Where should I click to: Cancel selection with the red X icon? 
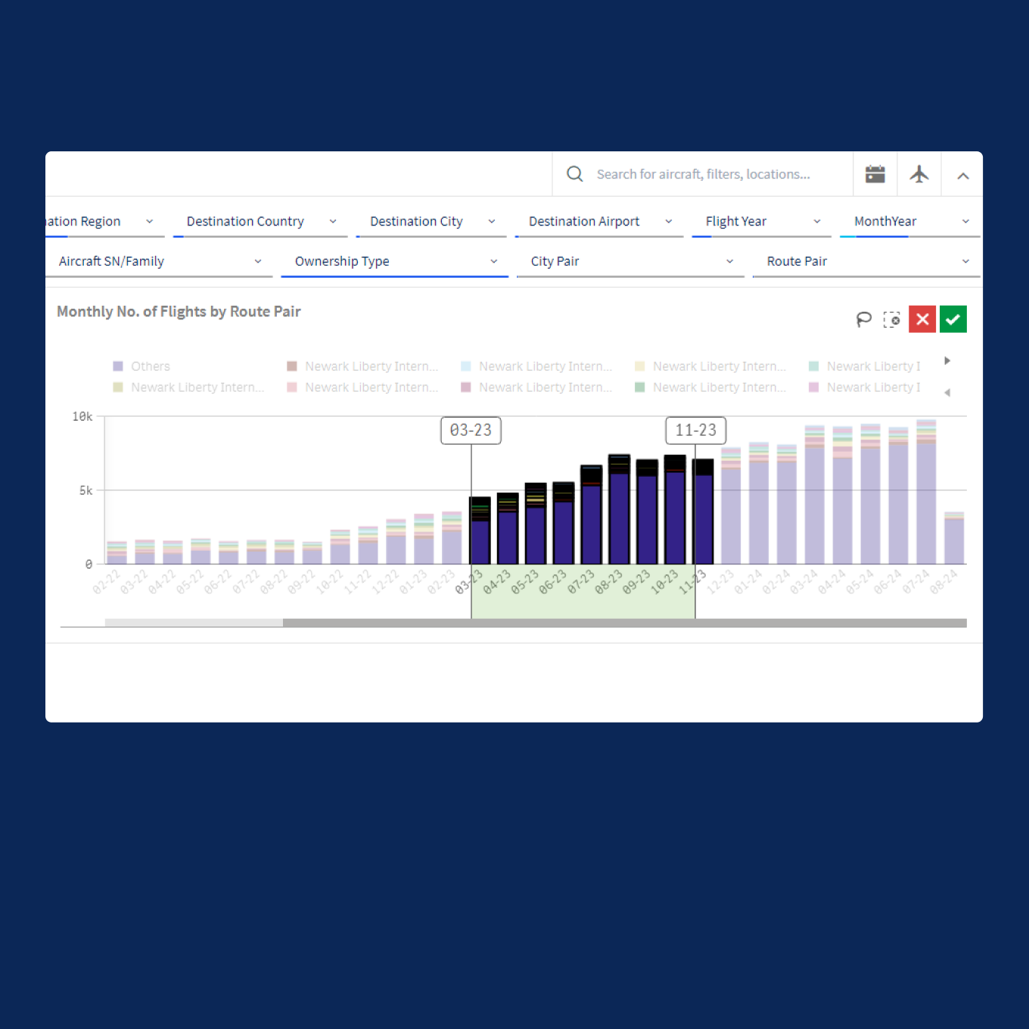(922, 319)
